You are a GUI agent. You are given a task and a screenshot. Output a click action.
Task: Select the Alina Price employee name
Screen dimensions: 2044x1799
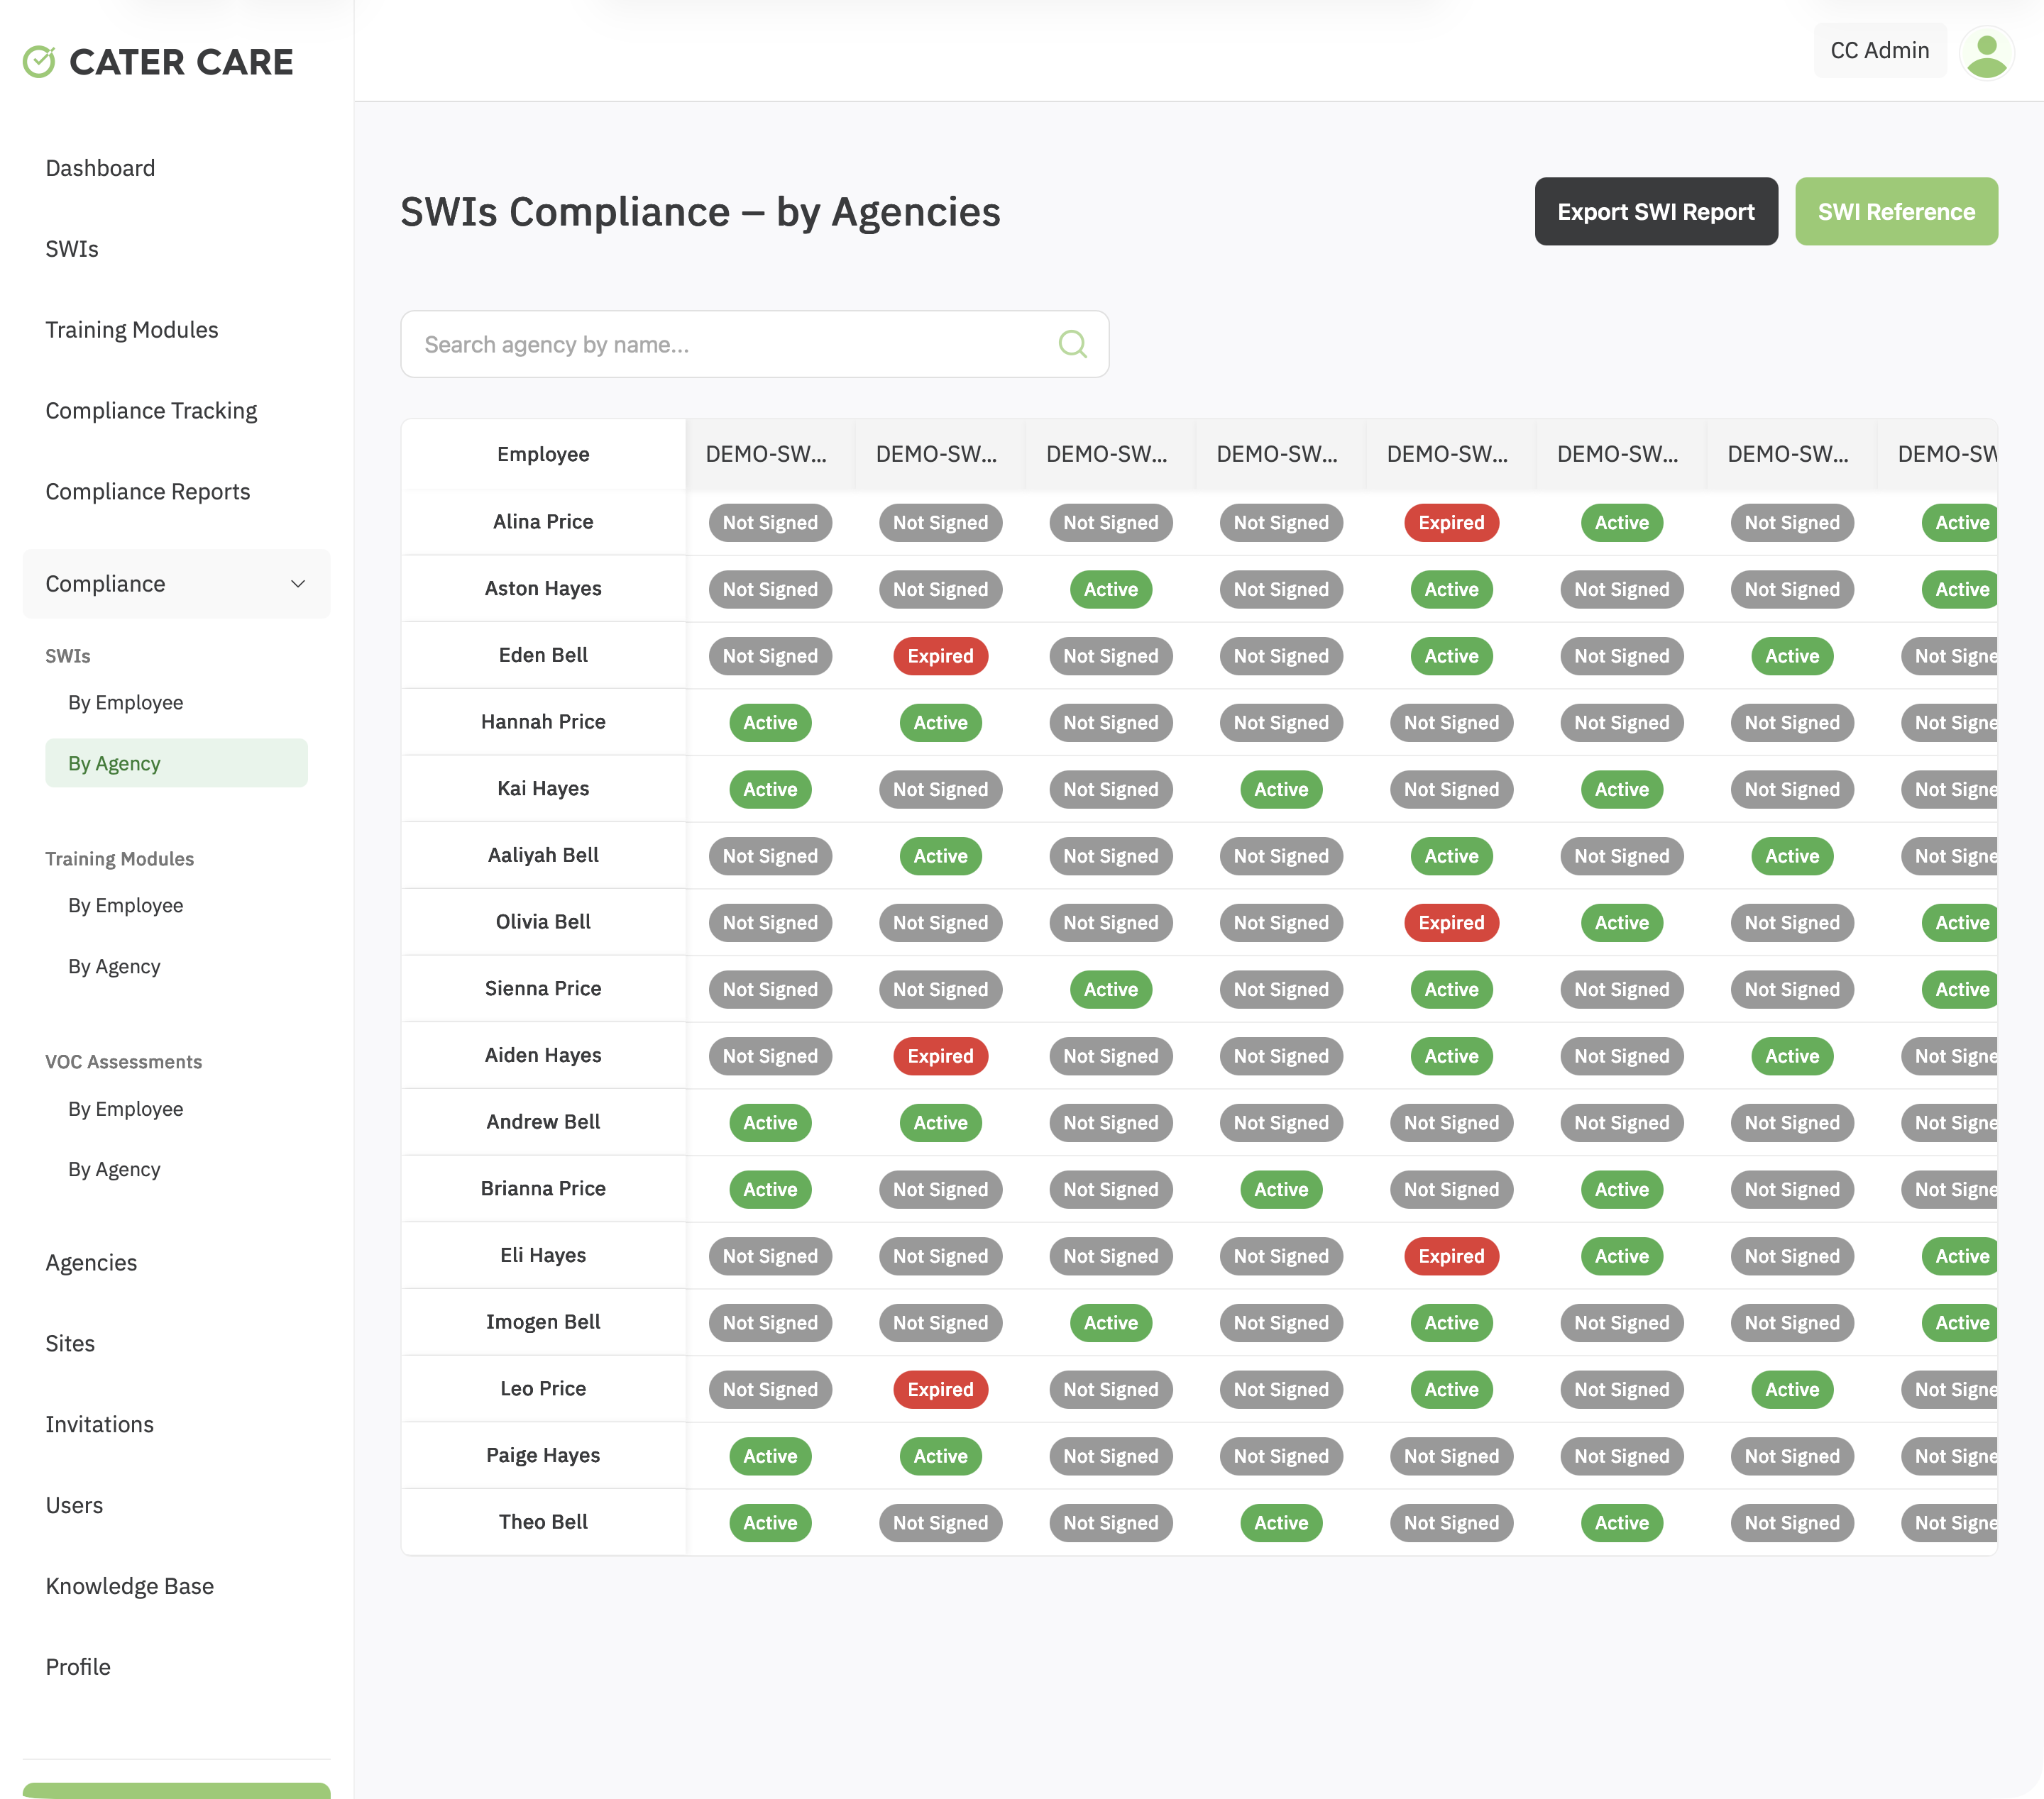(x=543, y=521)
